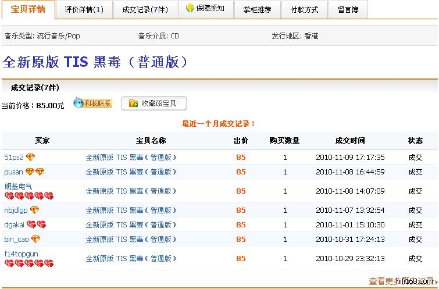The width and height of the screenshot is (439, 289).
Task: Open the 留言簿 tab
Action: coord(348,9)
